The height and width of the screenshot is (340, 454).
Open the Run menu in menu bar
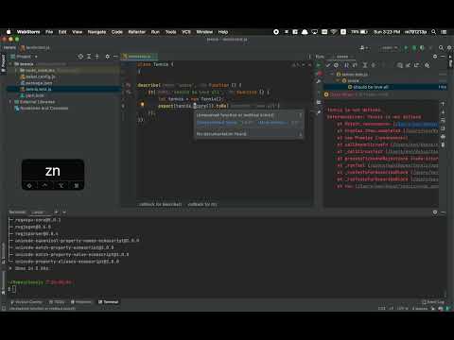pyautogui.click(x=155, y=32)
